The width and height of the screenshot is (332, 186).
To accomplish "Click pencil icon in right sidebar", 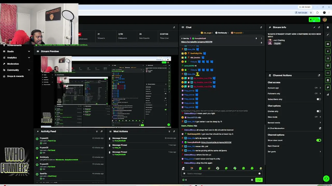I will pos(328,35).
